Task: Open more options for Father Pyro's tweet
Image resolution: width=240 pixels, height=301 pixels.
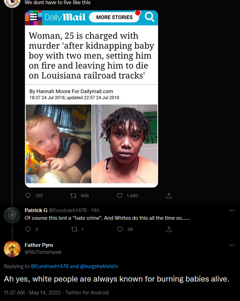Action: coord(232,245)
